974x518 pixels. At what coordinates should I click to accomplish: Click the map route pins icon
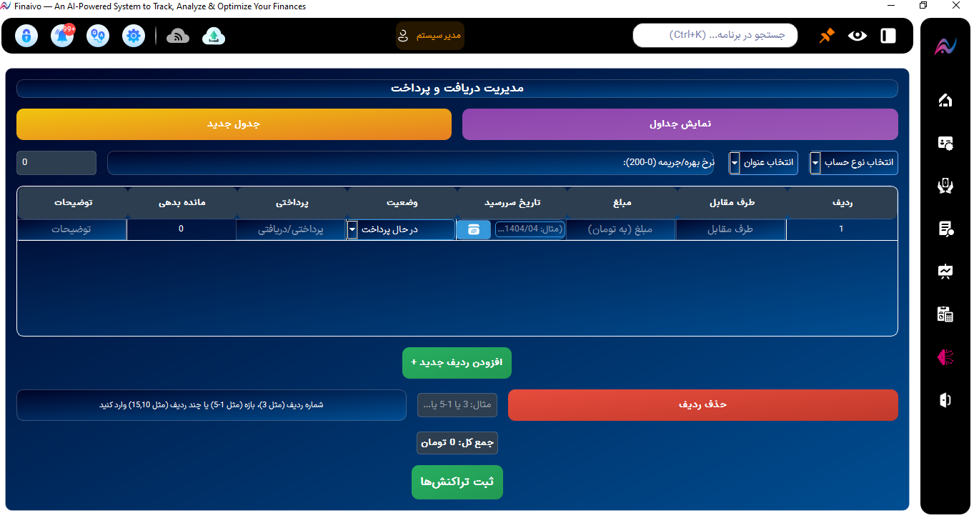[x=98, y=36]
